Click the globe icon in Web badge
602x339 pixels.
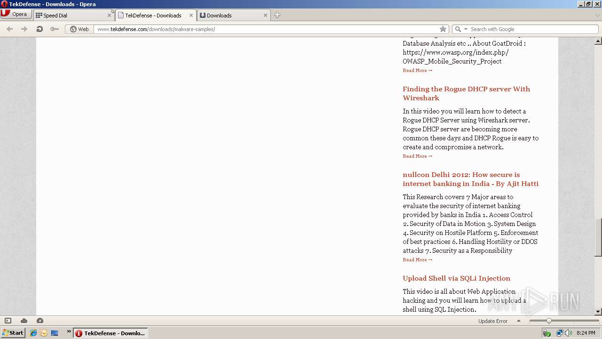73,29
